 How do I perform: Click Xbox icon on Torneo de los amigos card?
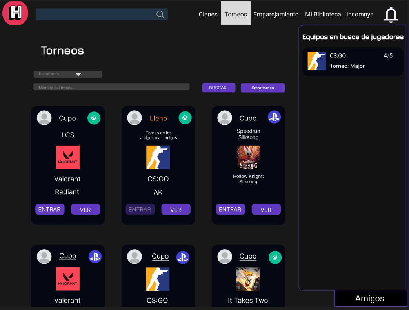point(185,118)
